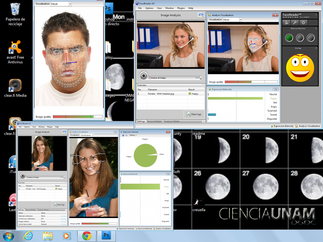Click the change link for Image rotation

[x=63, y=221]
